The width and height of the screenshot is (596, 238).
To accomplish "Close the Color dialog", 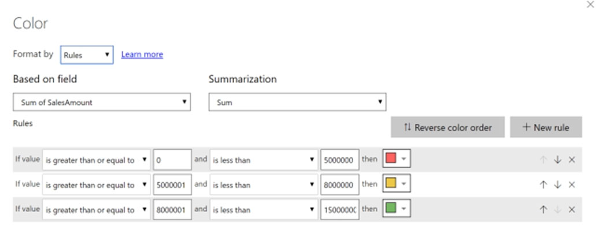I will click(x=590, y=5).
